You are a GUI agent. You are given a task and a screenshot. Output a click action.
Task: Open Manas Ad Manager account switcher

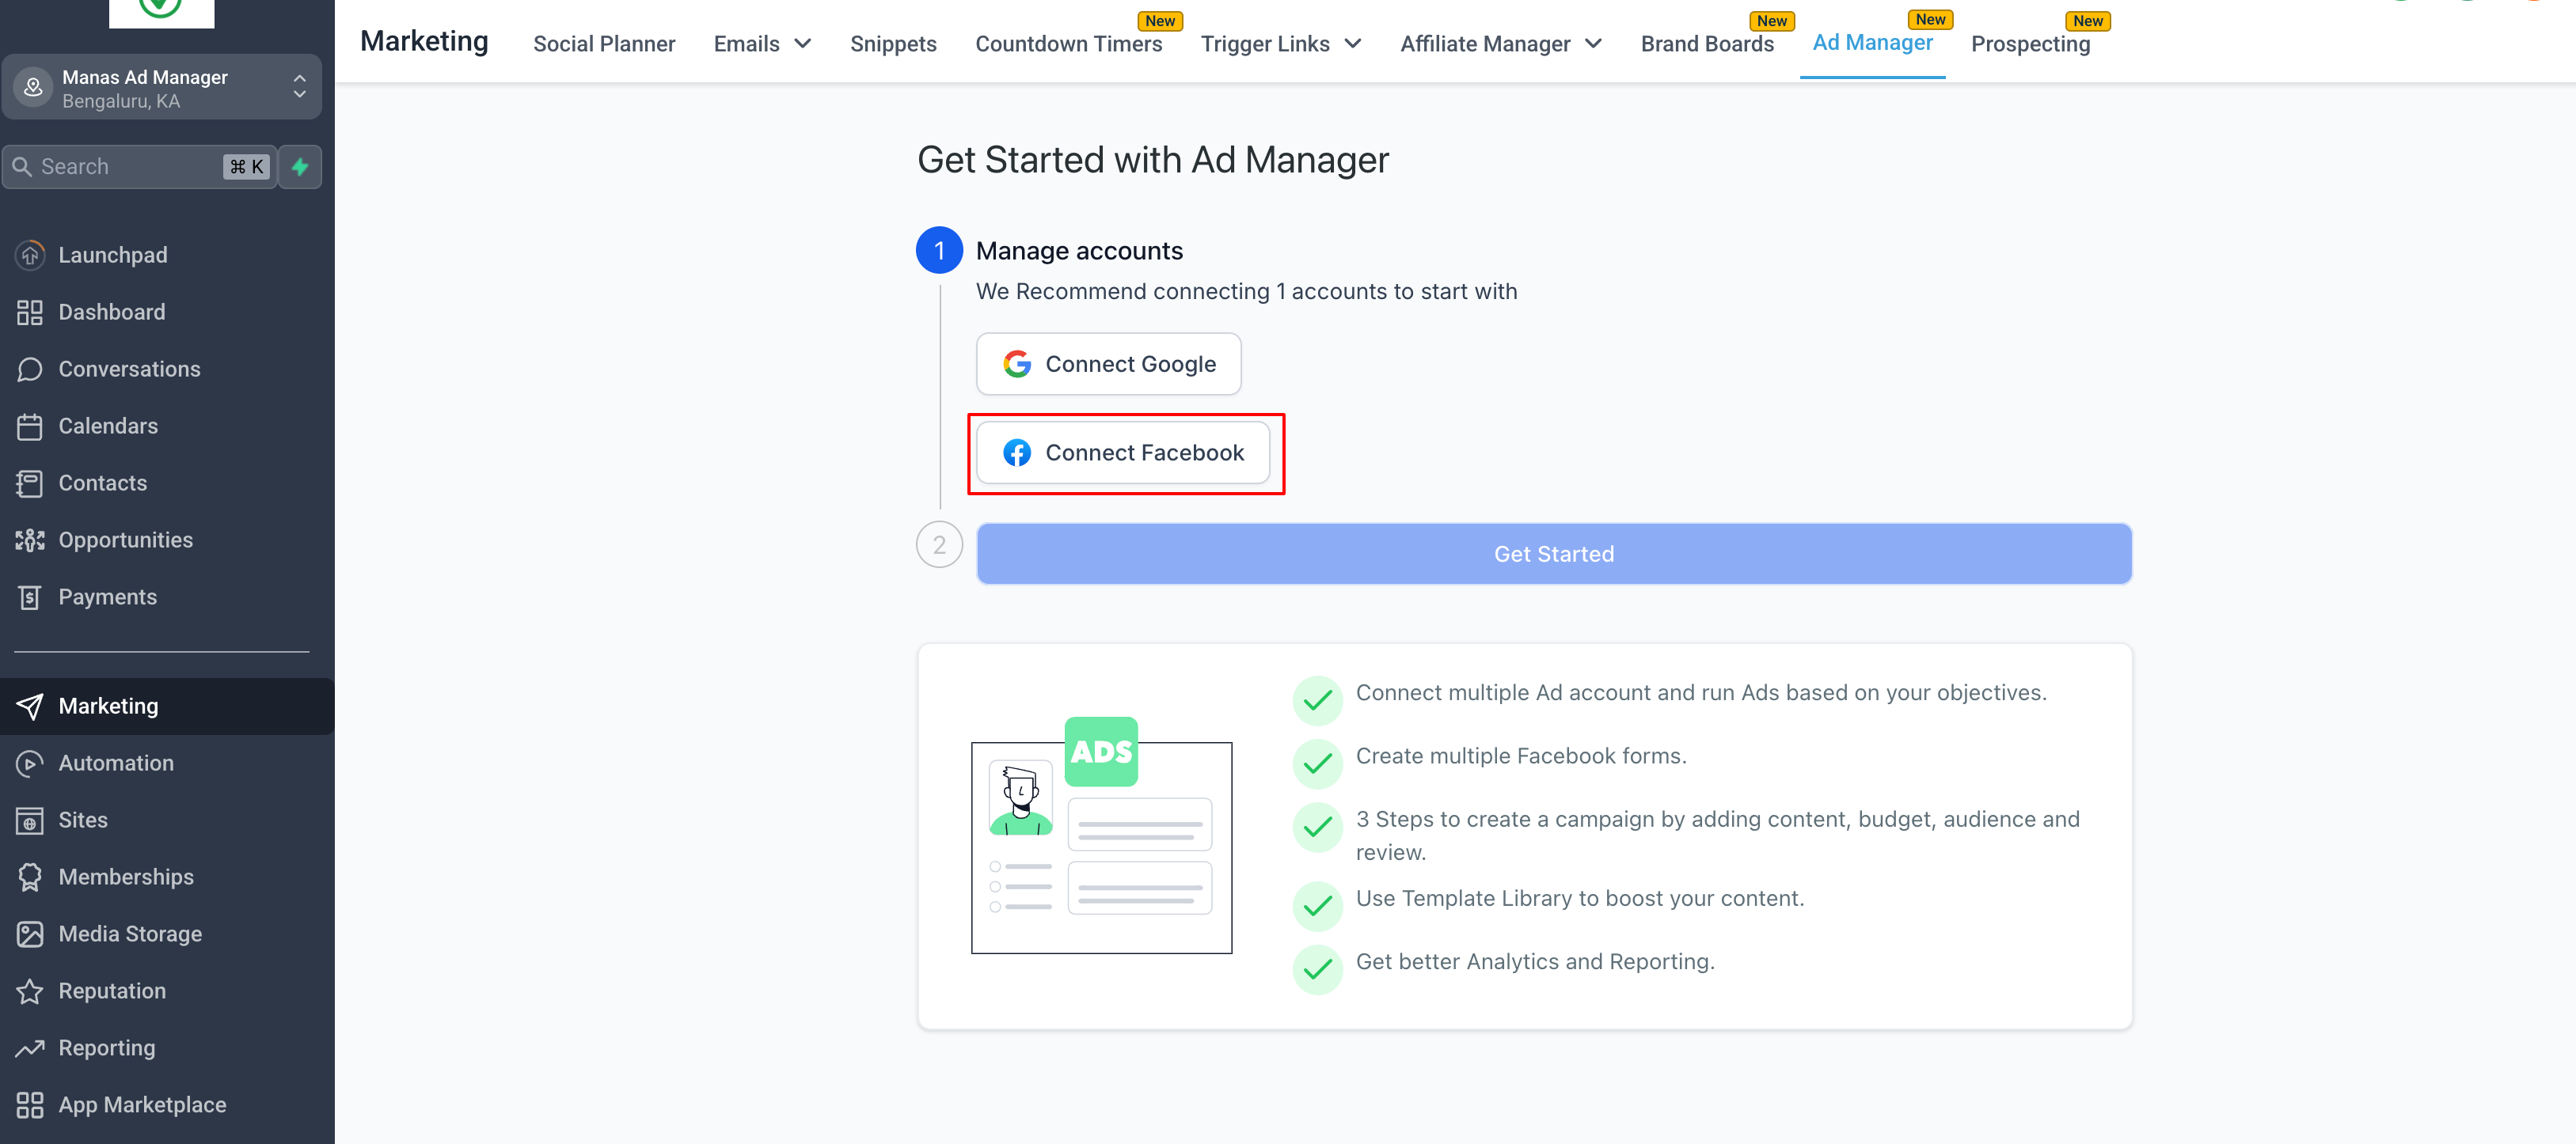point(162,88)
